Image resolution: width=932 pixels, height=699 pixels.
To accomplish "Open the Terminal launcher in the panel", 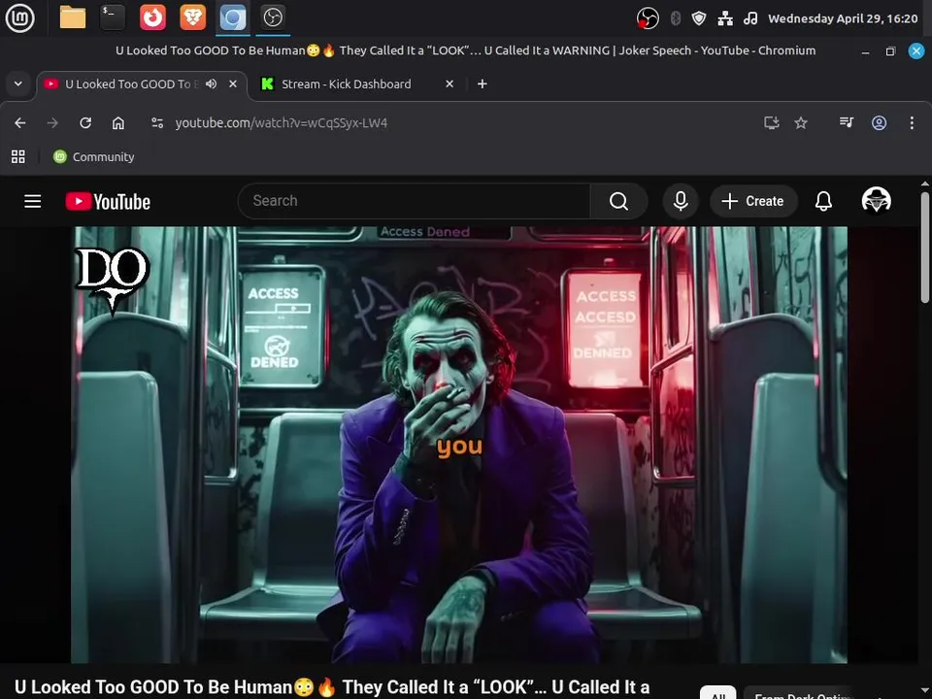I will [113, 17].
